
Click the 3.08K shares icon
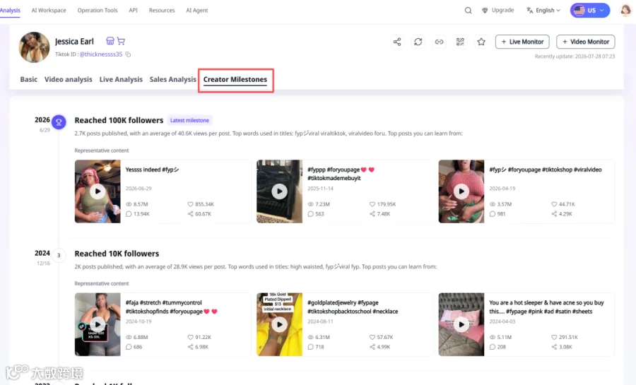coord(554,347)
